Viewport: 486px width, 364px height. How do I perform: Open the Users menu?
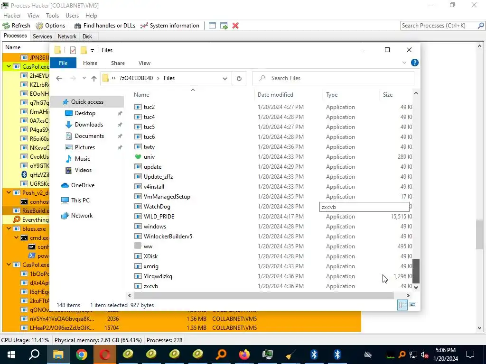click(x=72, y=16)
